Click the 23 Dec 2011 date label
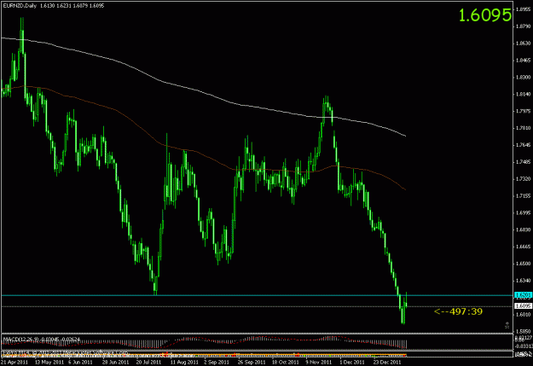 (387, 363)
